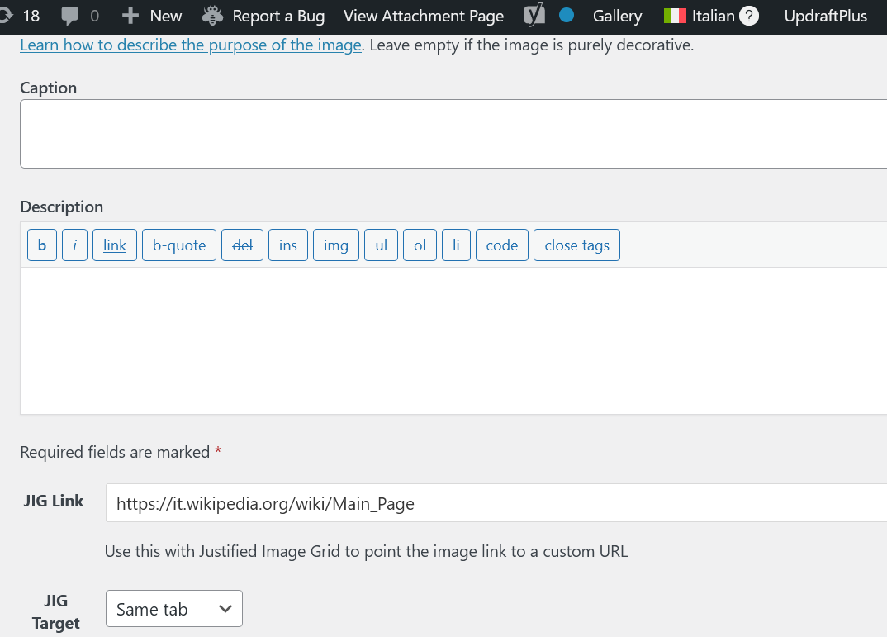Screen dimensions: 887x637
Task: Click into the Description editor area
Action: click(x=453, y=340)
